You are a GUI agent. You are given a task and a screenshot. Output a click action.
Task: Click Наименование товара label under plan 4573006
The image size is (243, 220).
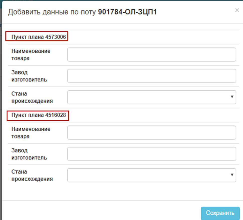(31, 55)
